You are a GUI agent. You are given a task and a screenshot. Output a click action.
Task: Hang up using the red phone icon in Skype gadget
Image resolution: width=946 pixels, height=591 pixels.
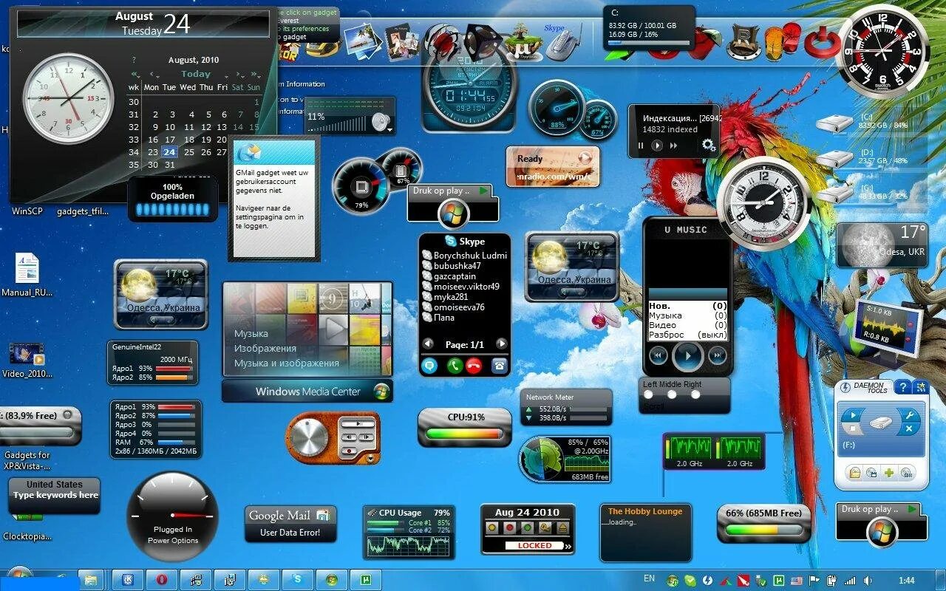(x=473, y=364)
